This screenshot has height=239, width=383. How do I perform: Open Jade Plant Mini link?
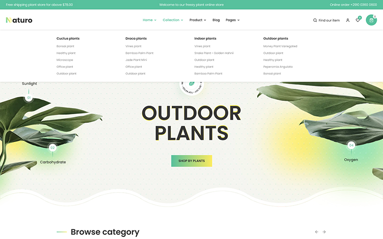[x=136, y=60]
